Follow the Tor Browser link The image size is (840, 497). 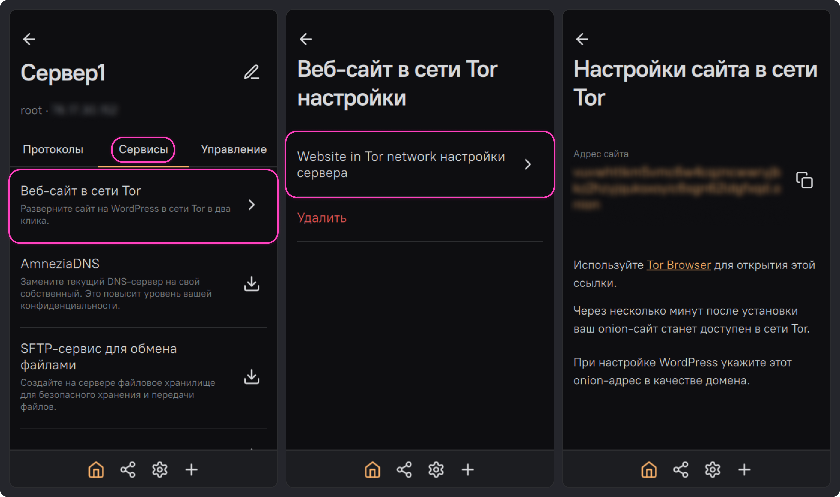[678, 265]
